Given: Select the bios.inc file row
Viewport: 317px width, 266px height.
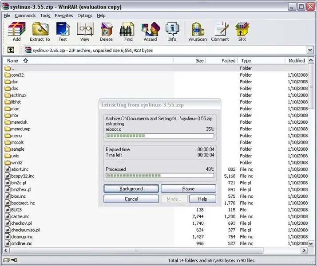Looking at the screenshot, I should click(156, 196).
